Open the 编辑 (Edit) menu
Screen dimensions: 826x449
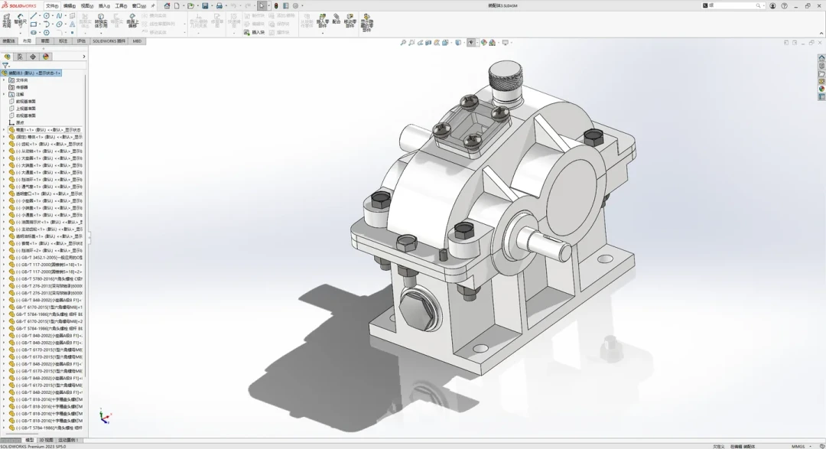pyautogui.click(x=70, y=6)
